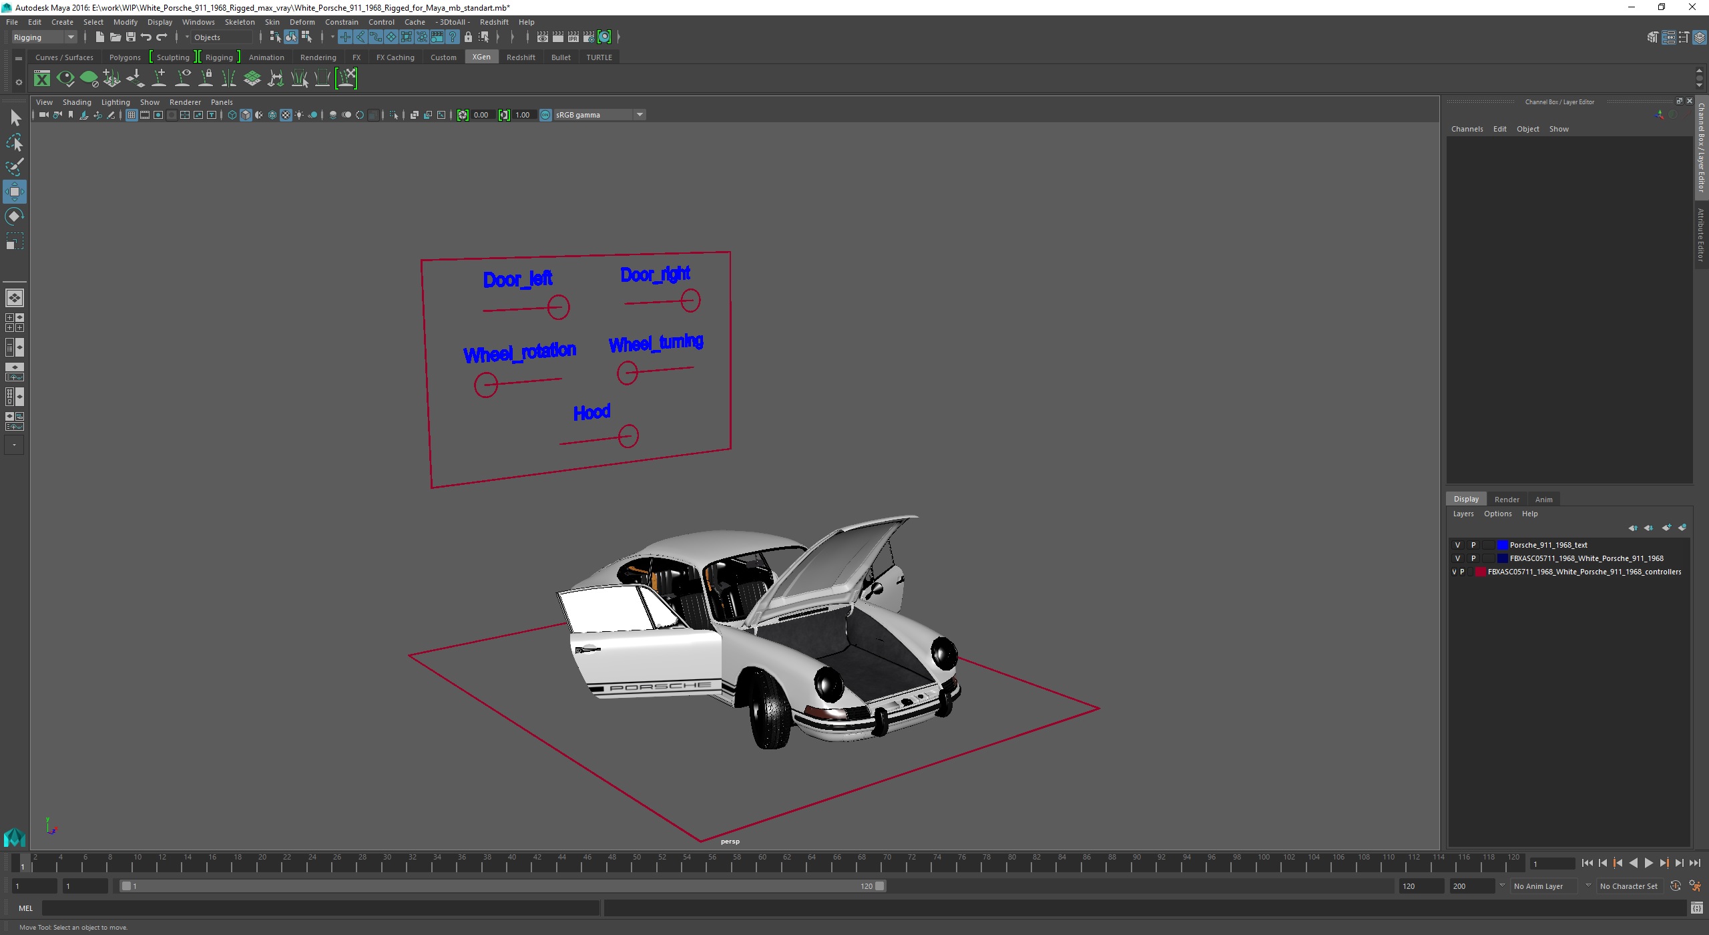The height and width of the screenshot is (935, 1709).
Task: Switch to the Animation shelf tab
Action: [x=266, y=57]
